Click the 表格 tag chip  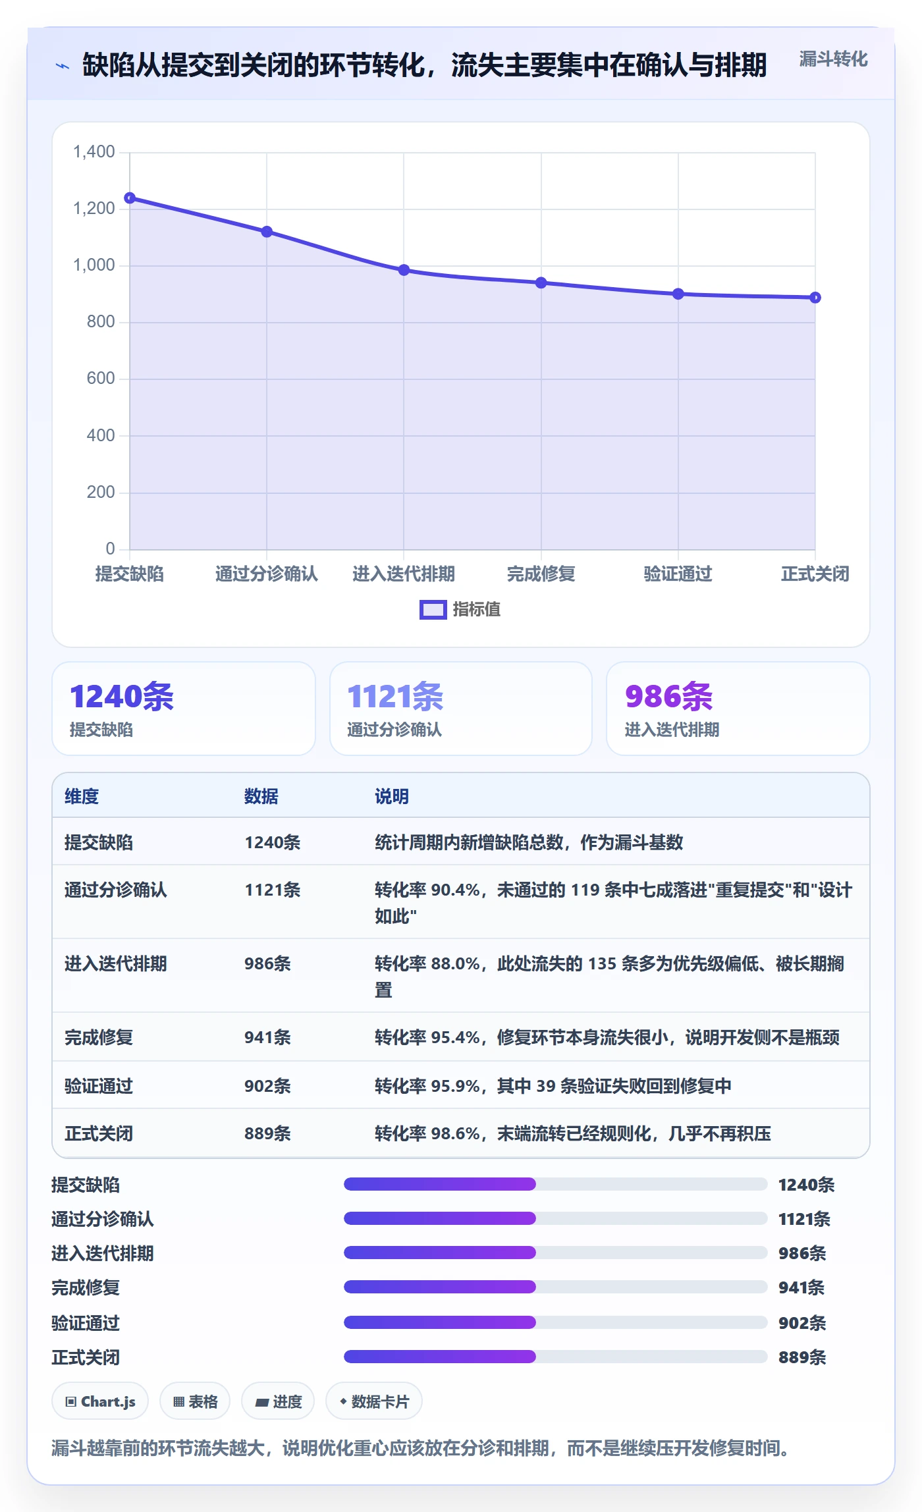[195, 1401]
